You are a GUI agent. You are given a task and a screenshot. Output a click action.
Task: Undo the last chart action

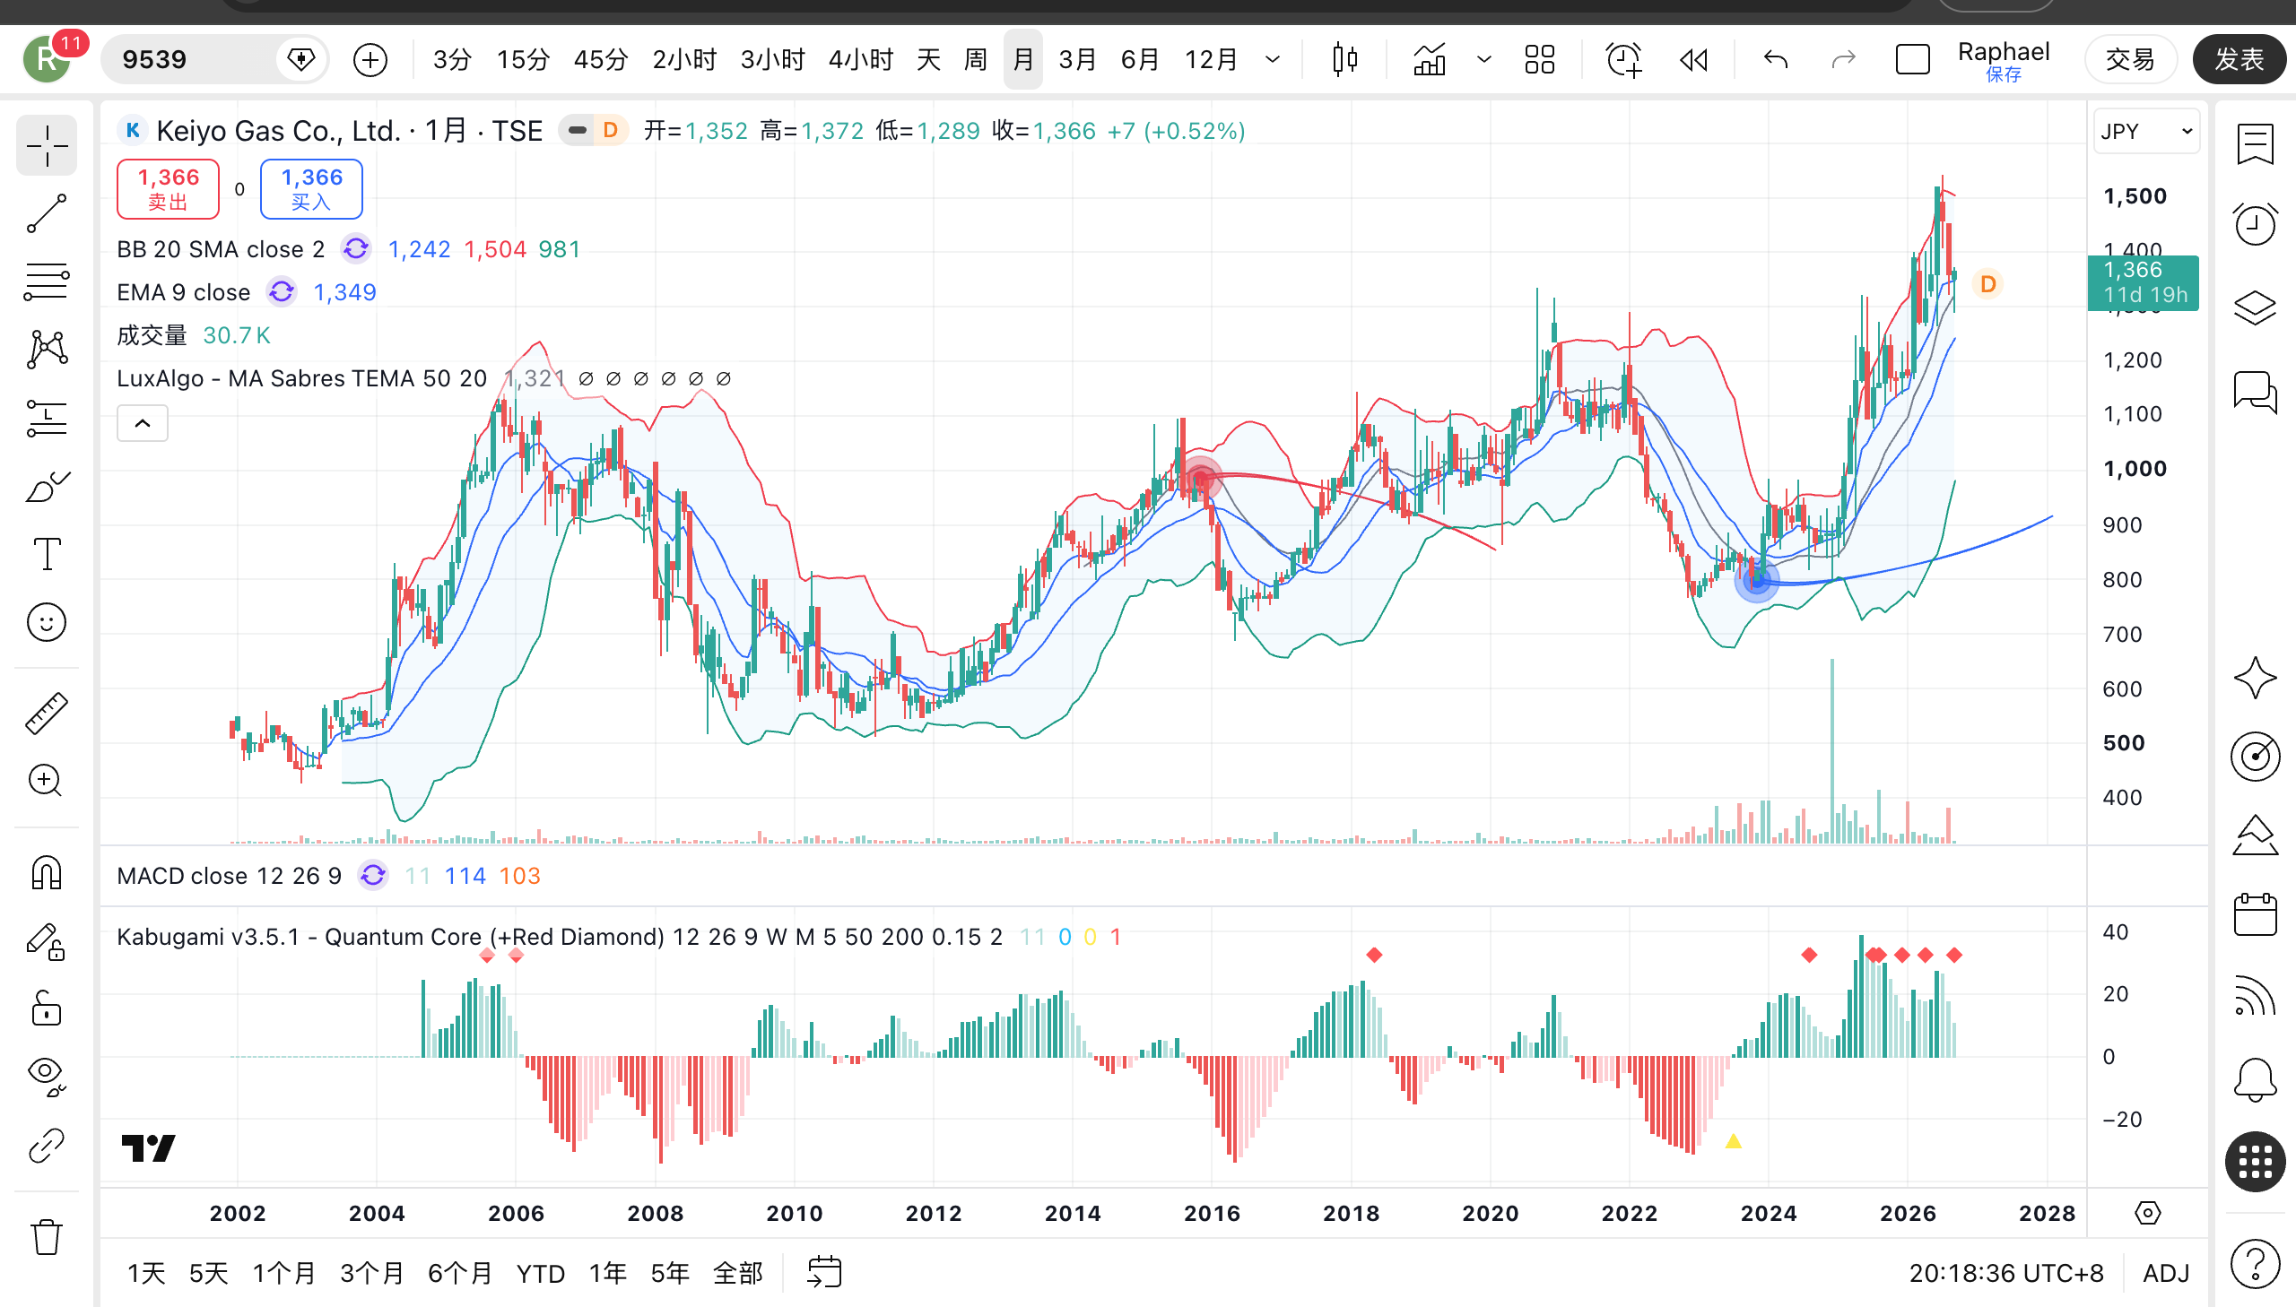tap(1776, 60)
